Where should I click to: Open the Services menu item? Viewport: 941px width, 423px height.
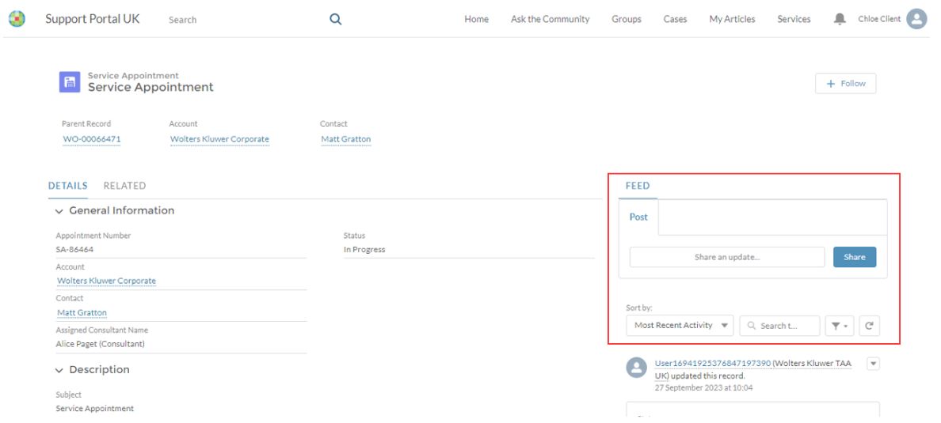pos(794,19)
